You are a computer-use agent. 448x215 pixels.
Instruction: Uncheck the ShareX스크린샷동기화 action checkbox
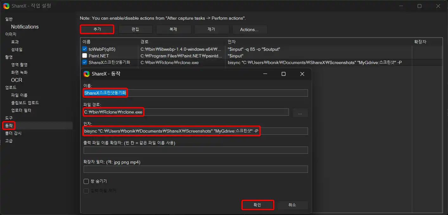coord(85,62)
